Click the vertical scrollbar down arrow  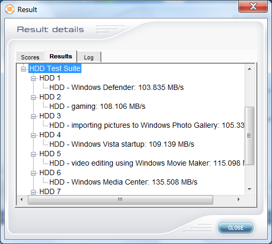[x=249, y=189]
